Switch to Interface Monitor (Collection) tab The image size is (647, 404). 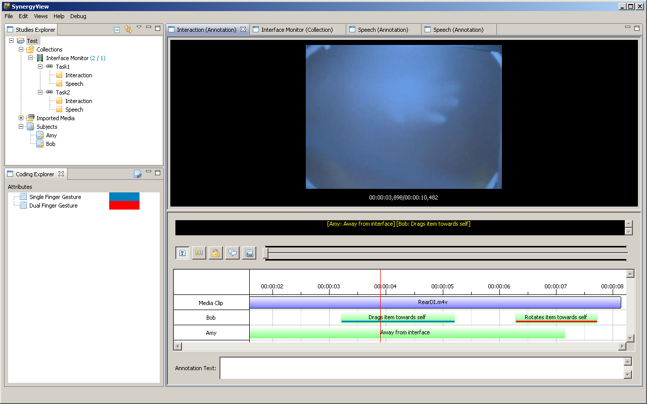click(297, 30)
